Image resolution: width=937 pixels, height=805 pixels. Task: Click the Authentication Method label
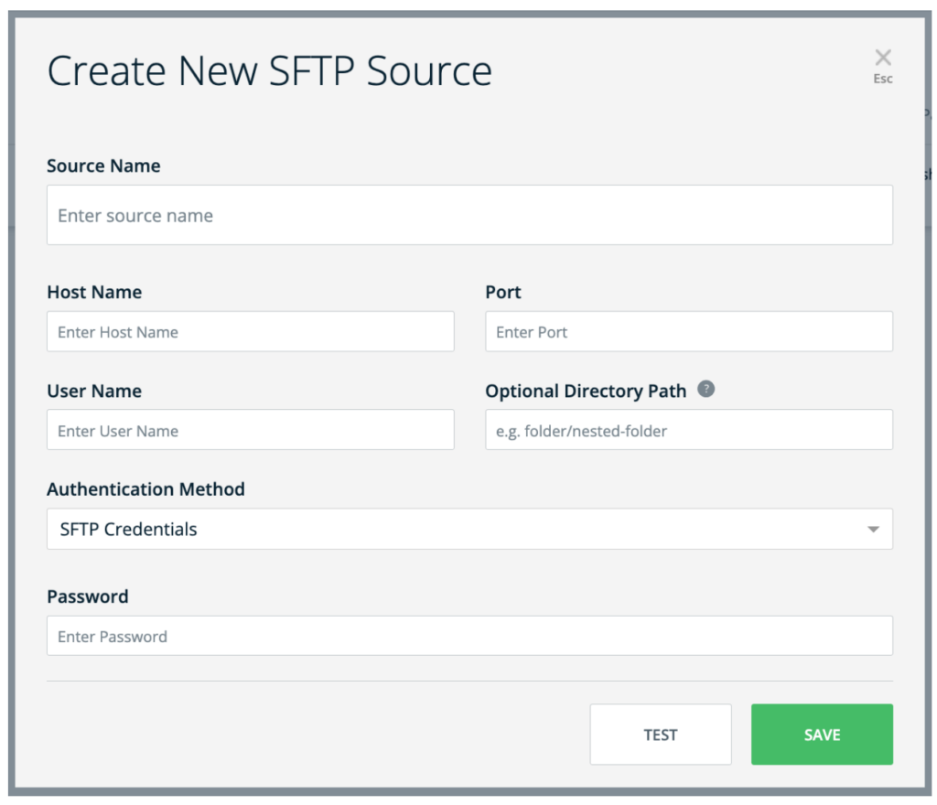click(145, 489)
